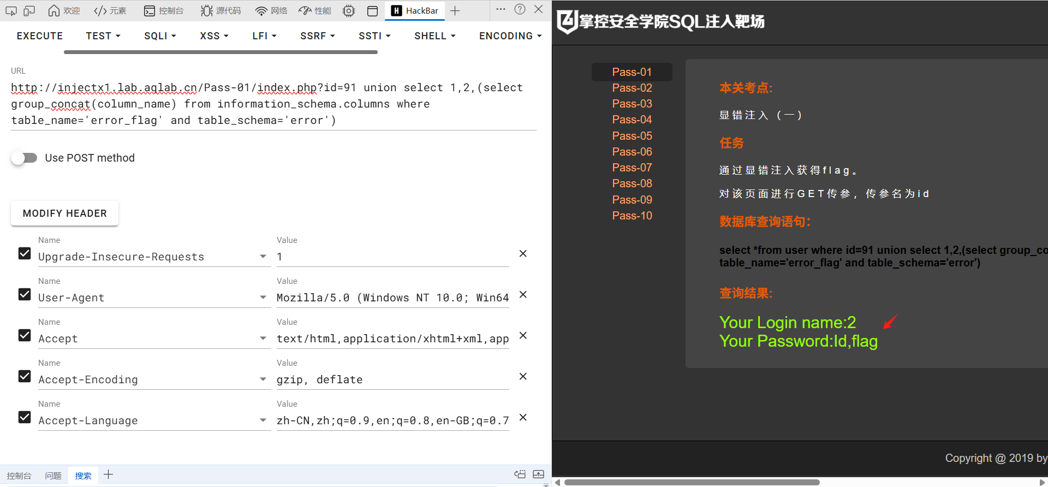Click the Application panel window icon
This screenshot has width=1048, height=487.
(x=373, y=10)
